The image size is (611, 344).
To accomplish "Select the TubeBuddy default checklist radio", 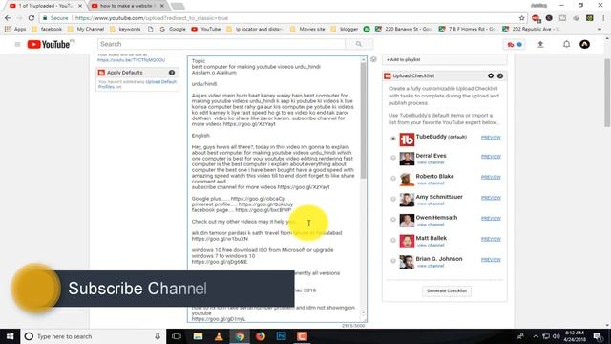I will (x=393, y=139).
